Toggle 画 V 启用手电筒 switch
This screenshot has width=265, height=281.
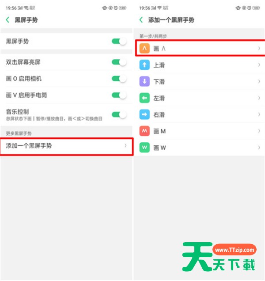[119, 95]
